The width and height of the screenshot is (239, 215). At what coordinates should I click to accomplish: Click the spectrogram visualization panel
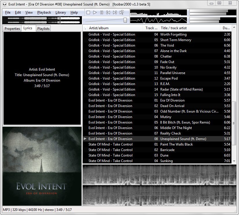click(159, 185)
